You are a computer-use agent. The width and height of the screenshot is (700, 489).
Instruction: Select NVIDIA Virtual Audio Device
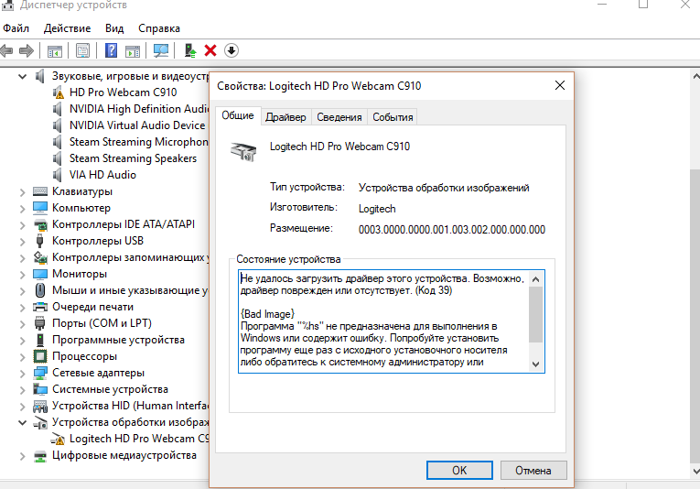(137, 125)
